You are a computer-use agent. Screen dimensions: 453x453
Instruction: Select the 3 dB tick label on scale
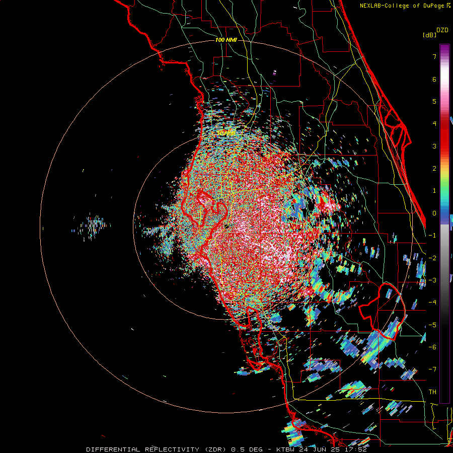434,146
